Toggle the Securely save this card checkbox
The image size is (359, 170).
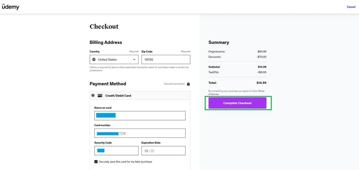pyautogui.click(x=96, y=162)
